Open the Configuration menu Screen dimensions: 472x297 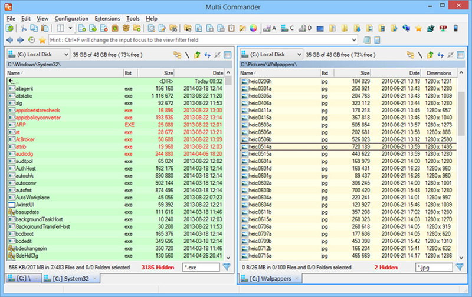(71, 19)
